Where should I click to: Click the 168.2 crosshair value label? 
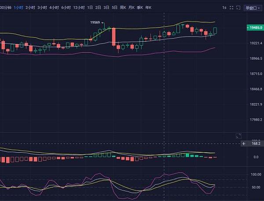tap(256, 144)
